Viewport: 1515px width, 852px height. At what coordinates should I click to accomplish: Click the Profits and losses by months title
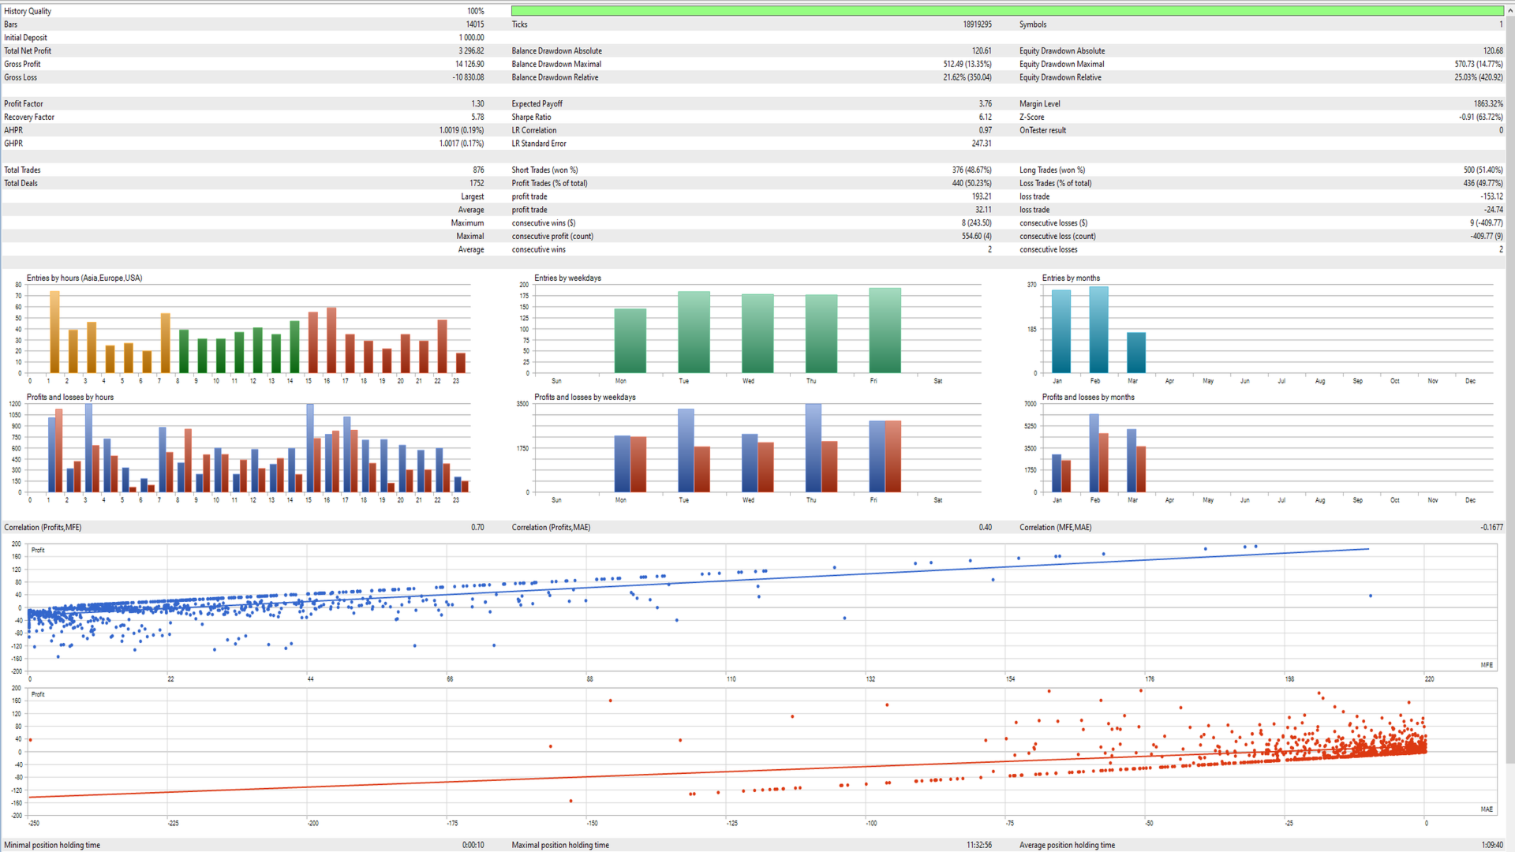pos(1087,398)
